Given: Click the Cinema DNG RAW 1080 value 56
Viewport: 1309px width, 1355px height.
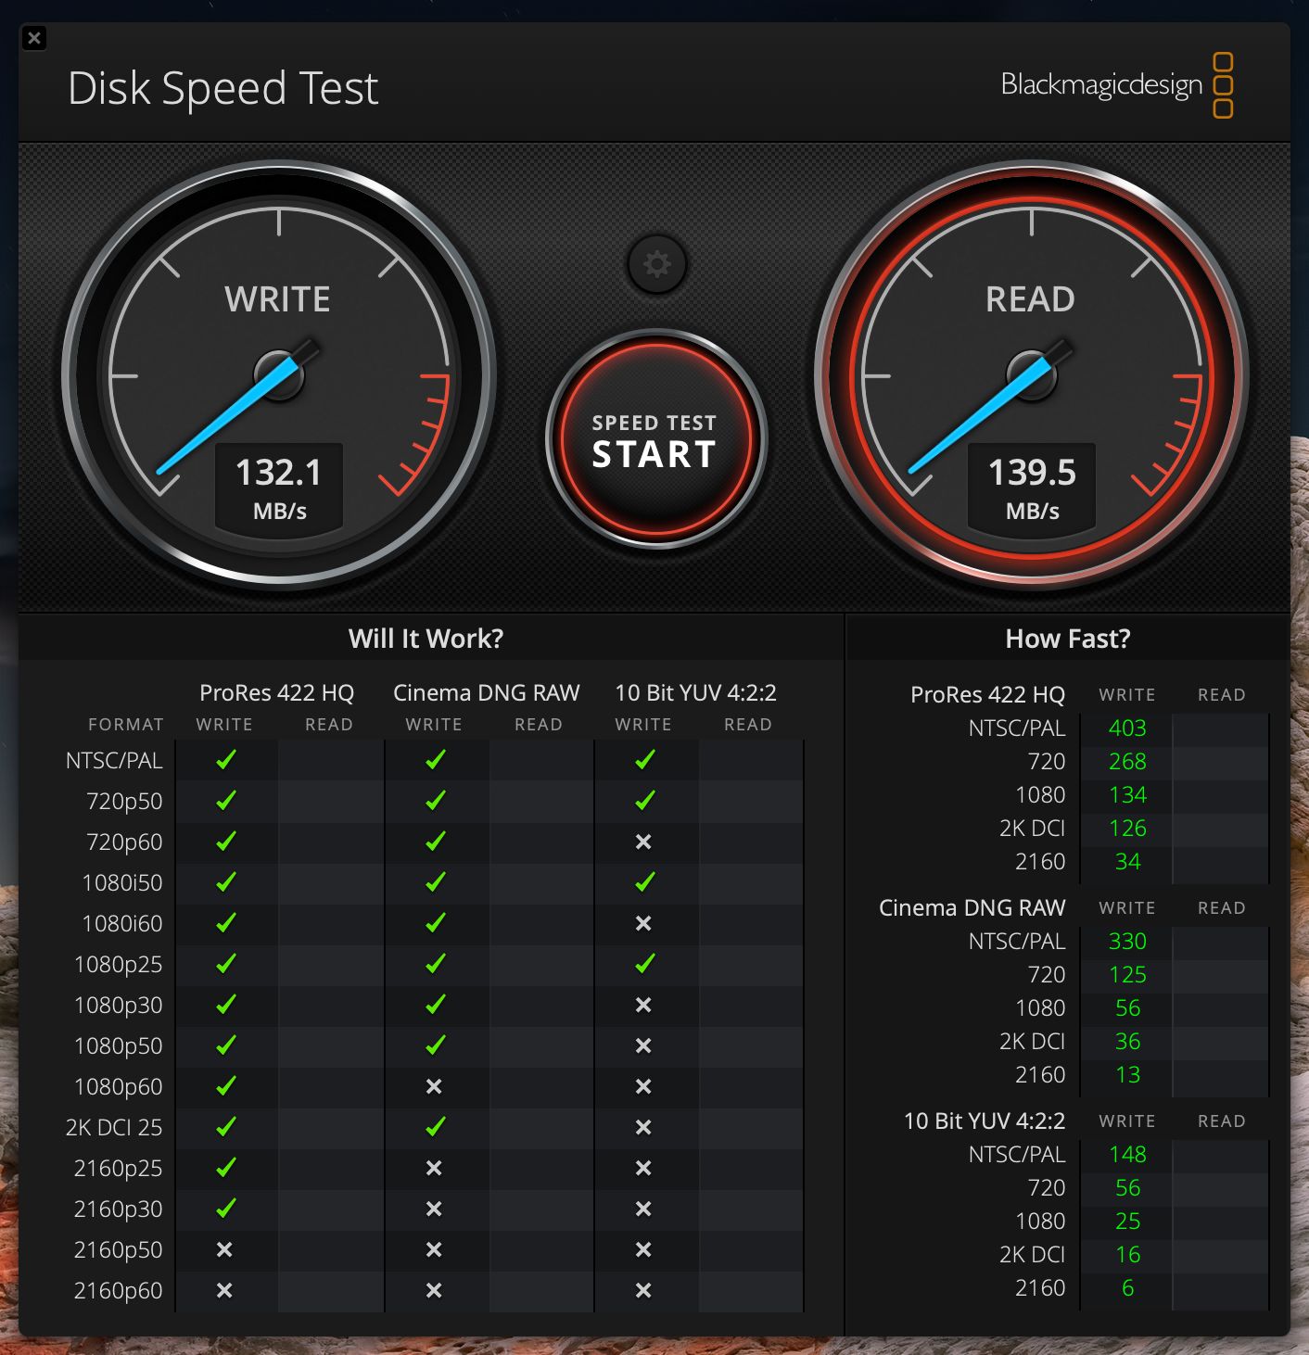Looking at the screenshot, I should click(1127, 1008).
